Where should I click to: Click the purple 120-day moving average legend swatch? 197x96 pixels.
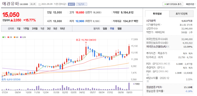click(x=21, y=37)
